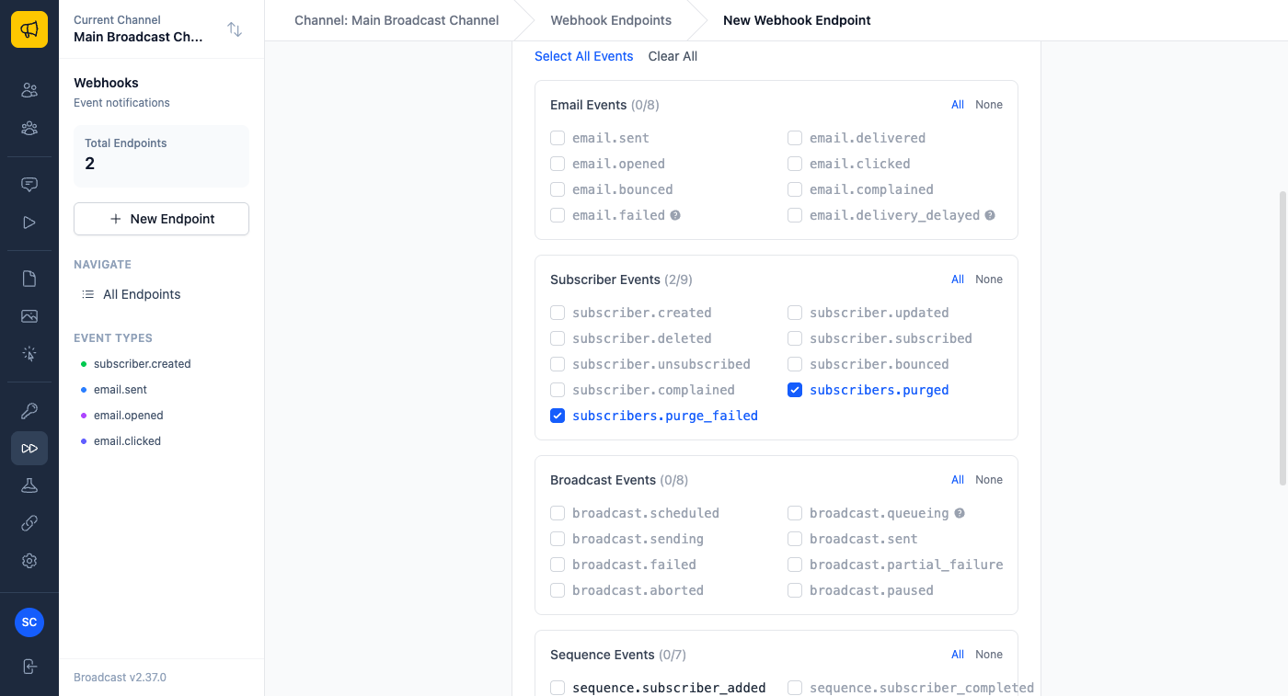Click help icon beside email.failed
Image resolution: width=1288 pixels, height=696 pixels.
point(675,215)
